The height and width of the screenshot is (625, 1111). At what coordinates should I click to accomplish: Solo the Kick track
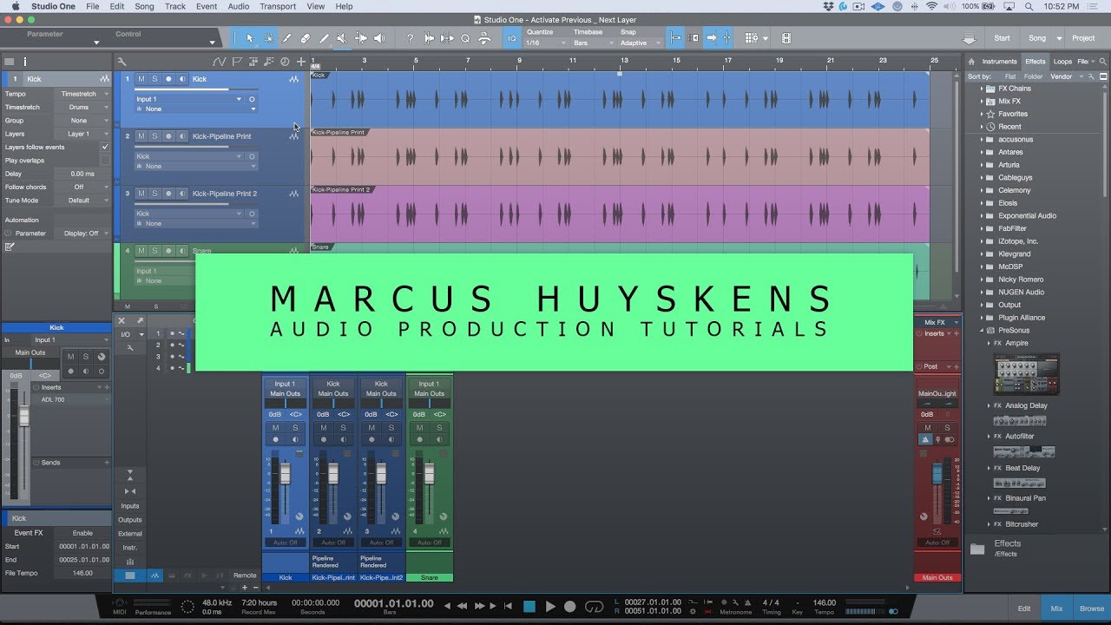pyautogui.click(x=154, y=79)
